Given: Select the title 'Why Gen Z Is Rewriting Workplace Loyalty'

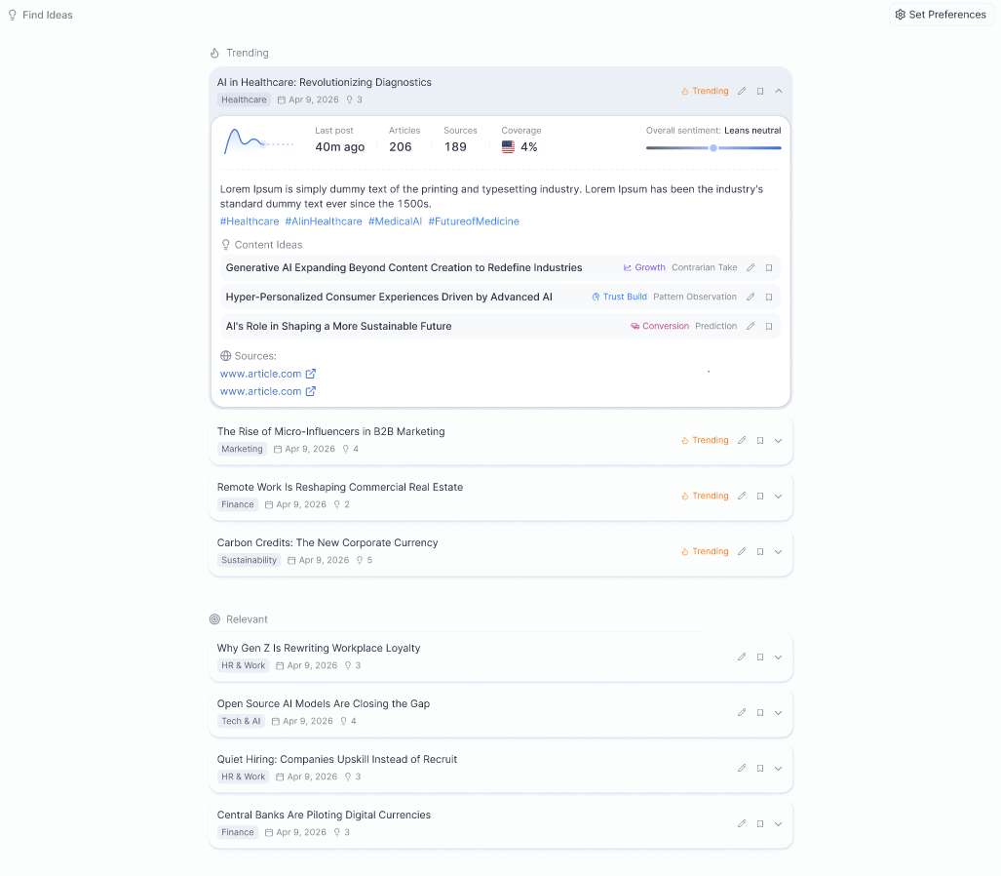Looking at the screenshot, I should (x=319, y=648).
